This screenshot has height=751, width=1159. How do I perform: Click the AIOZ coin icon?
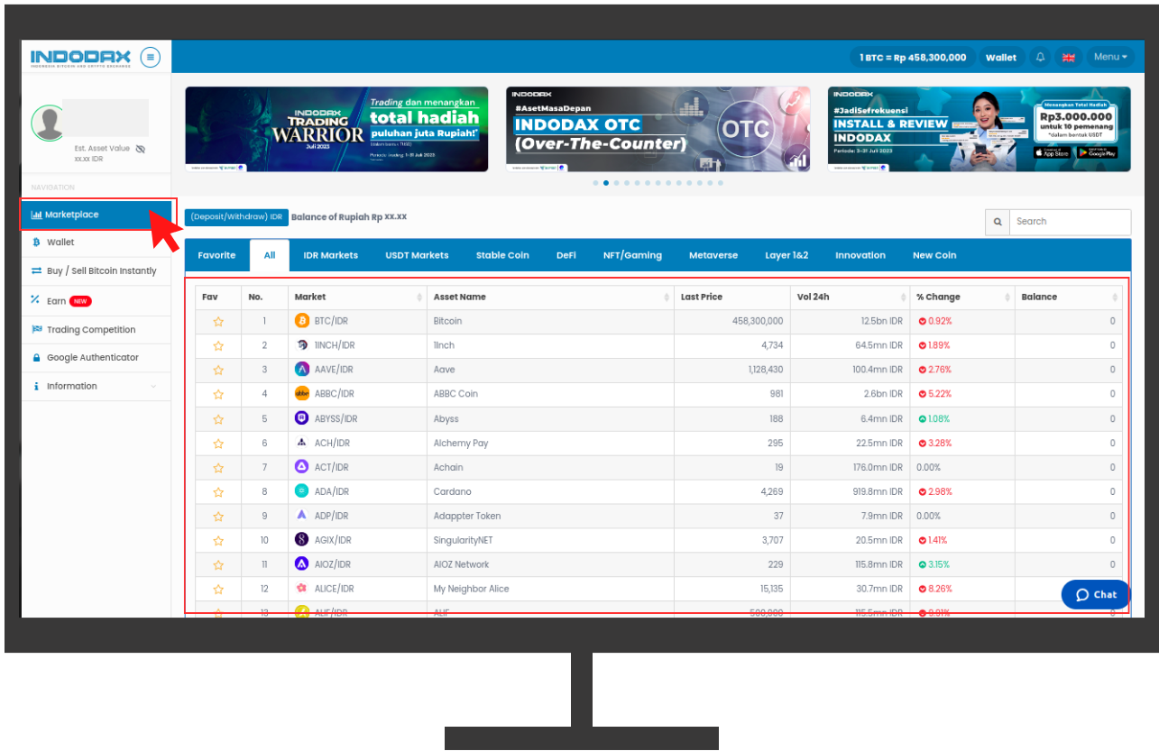point(302,563)
